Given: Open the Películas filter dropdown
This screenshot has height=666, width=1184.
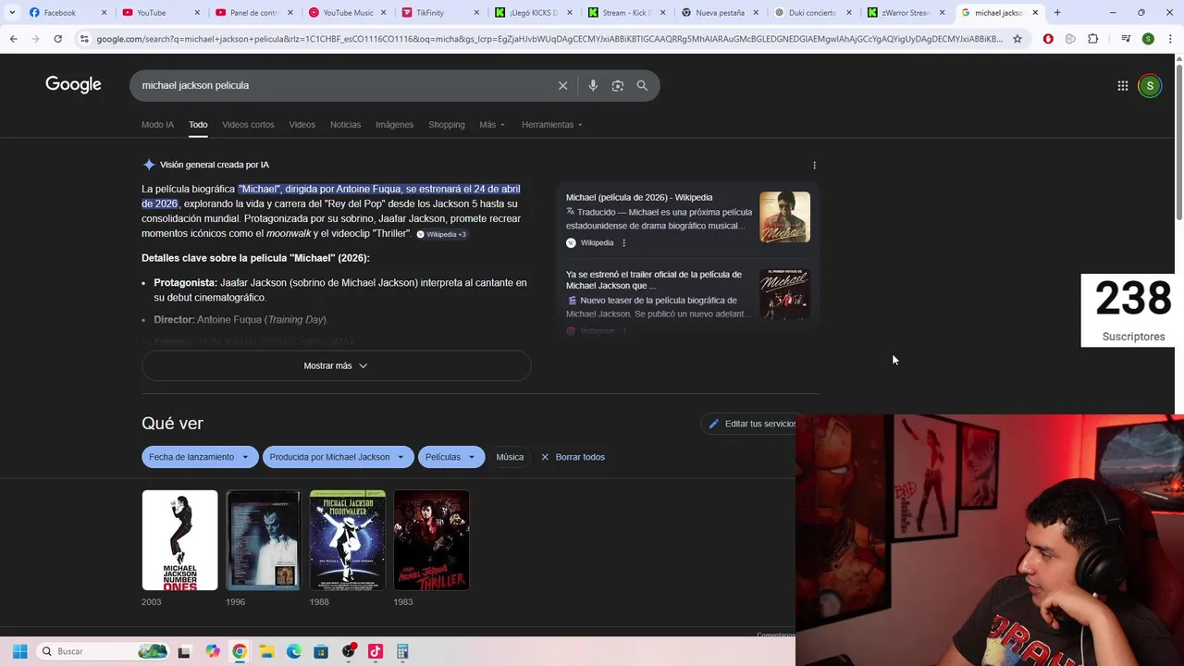Looking at the screenshot, I should pyautogui.click(x=450, y=457).
